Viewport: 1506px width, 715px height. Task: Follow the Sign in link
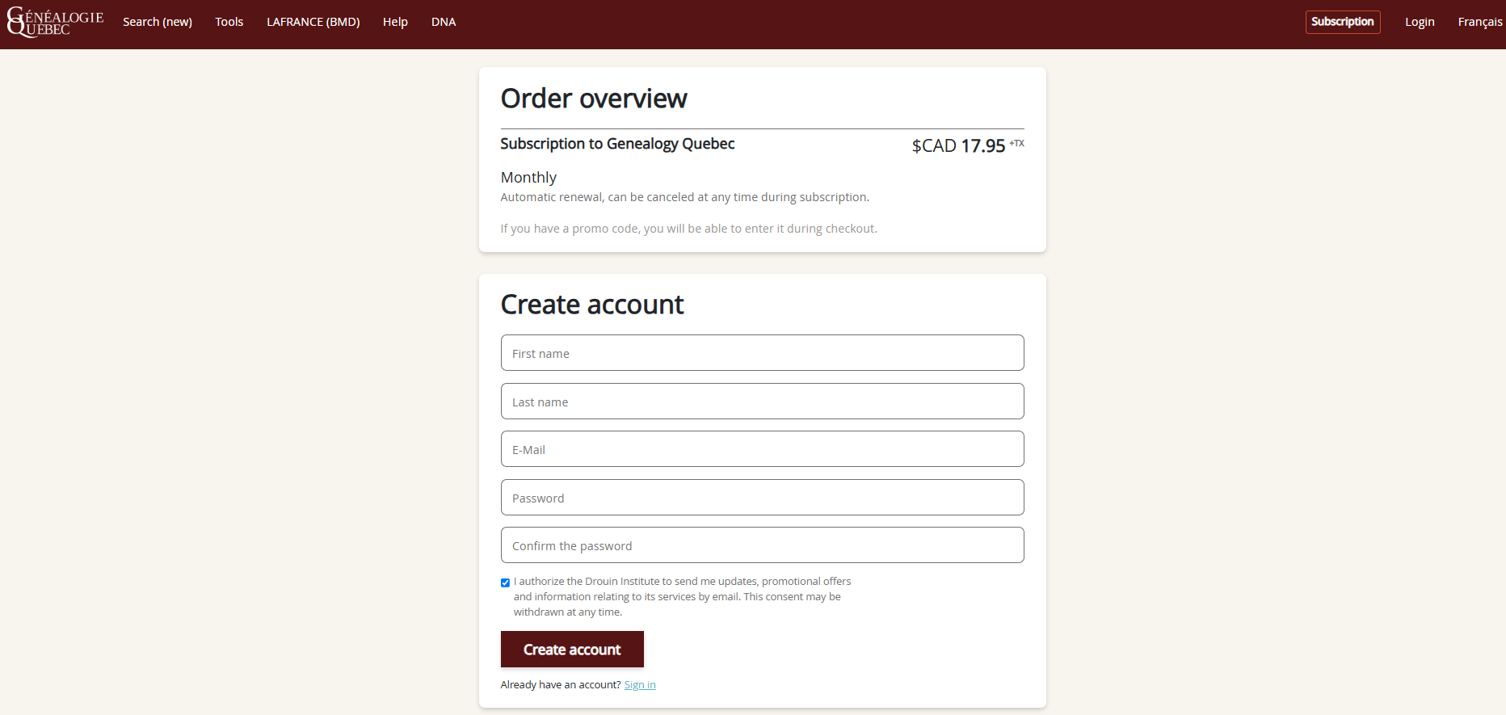pyautogui.click(x=640, y=685)
